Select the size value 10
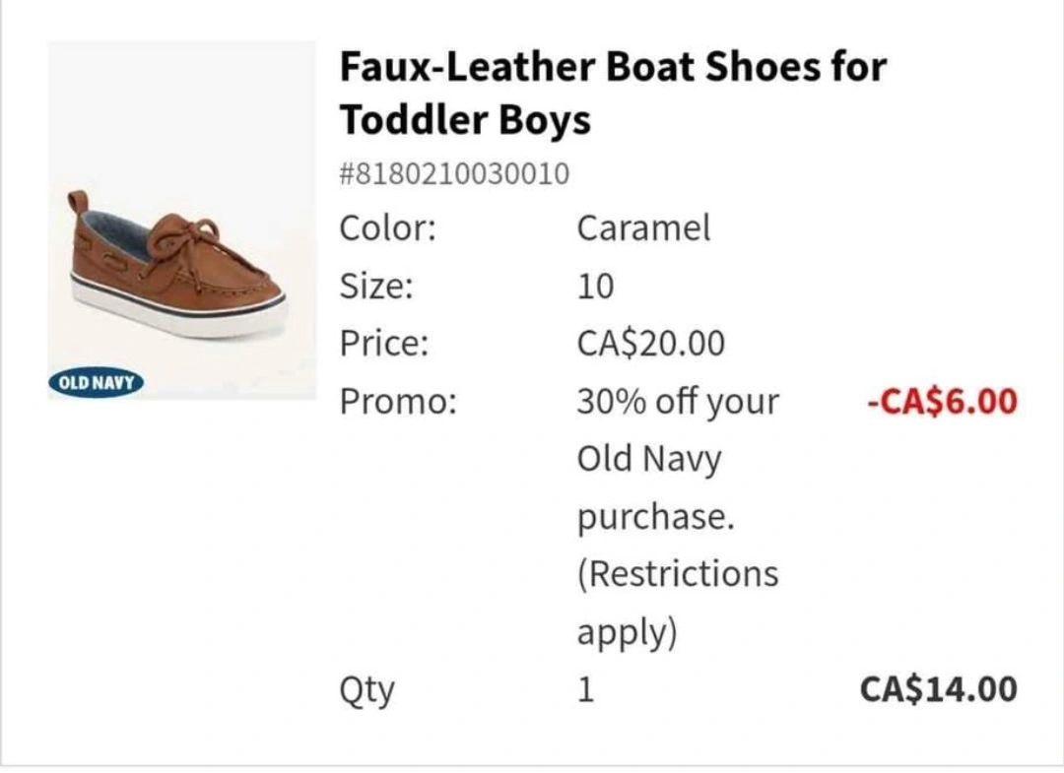Image resolution: width=1064 pixels, height=773 pixels. coord(595,287)
